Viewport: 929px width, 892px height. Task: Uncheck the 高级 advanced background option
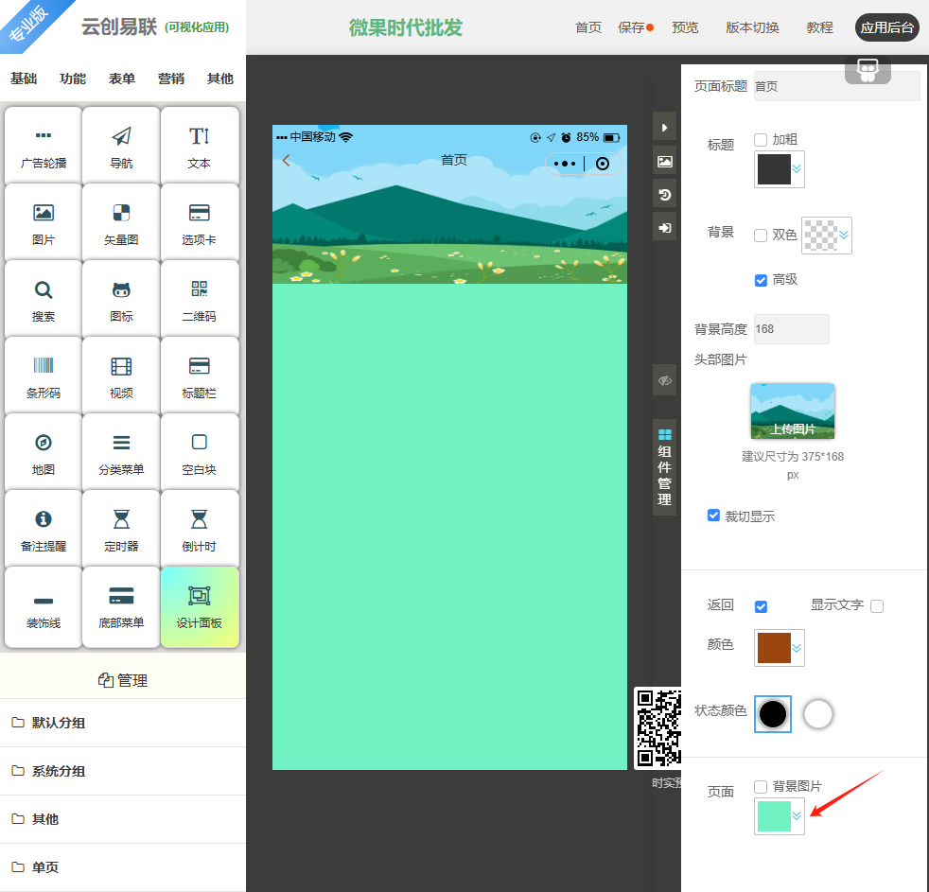pyautogui.click(x=761, y=280)
